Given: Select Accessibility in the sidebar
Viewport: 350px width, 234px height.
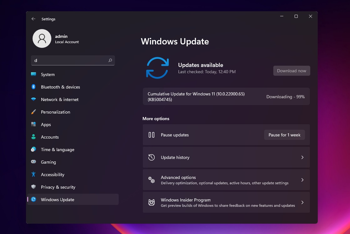Looking at the screenshot, I should 53,175.
